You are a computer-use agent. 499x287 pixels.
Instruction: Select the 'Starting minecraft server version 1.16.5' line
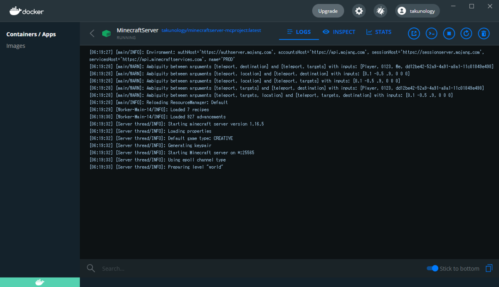tap(177, 124)
